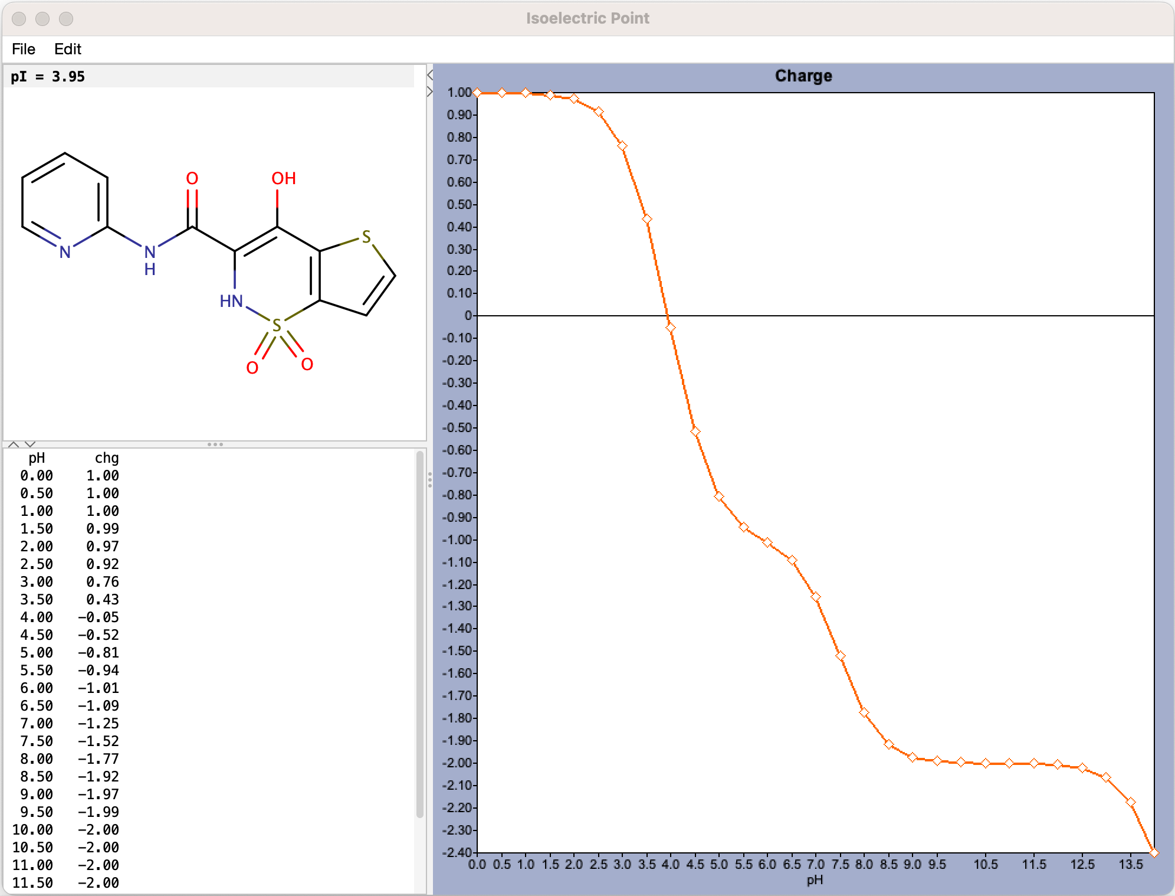Click the OH group in the molecule
1175x896 pixels.
[x=283, y=178]
